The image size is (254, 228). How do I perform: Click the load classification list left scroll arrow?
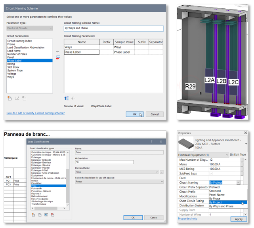33,208
